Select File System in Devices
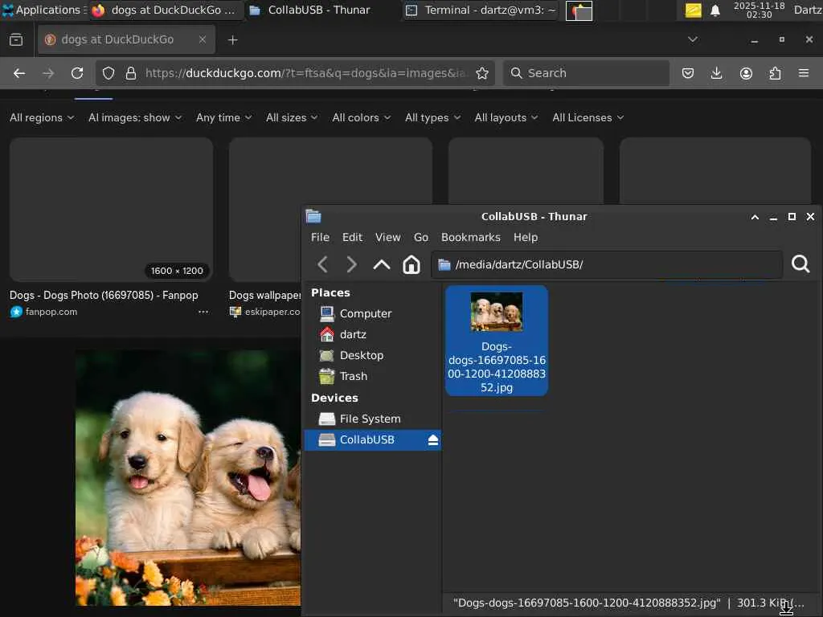Viewport: 823px width, 617px height. coord(369,419)
